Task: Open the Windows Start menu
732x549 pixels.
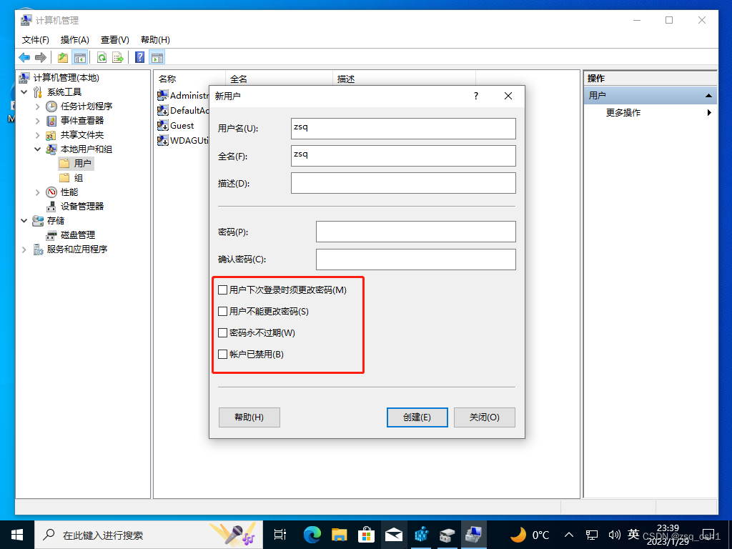Action: 17,535
